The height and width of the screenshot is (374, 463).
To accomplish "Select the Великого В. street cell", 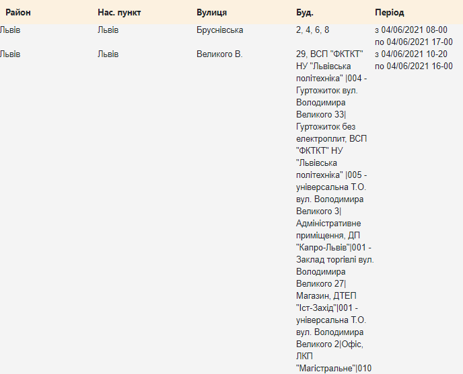I will 219,54.
